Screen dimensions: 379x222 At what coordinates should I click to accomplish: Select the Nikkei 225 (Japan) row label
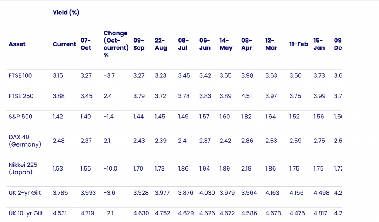(24, 168)
